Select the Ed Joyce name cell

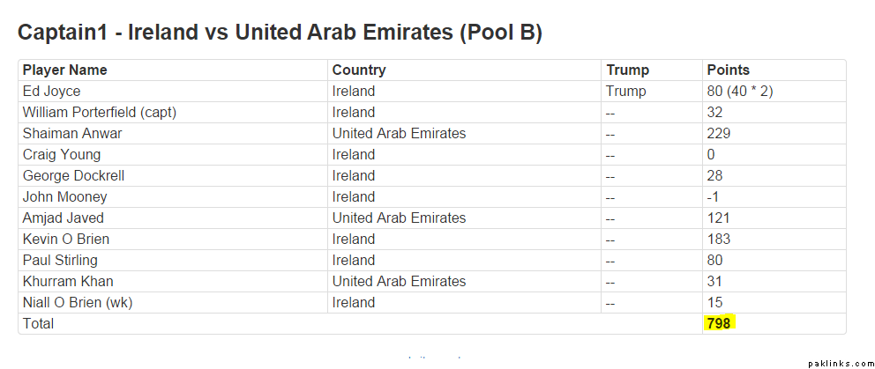[x=51, y=92]
